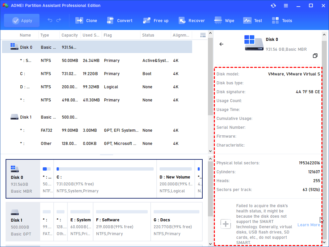Open the column settings list icon

pos(203,35)
